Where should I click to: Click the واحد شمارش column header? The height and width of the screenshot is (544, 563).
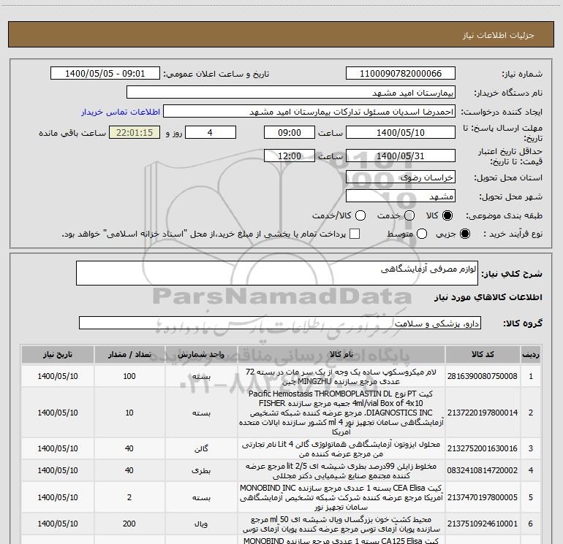[x=201, y=354]
